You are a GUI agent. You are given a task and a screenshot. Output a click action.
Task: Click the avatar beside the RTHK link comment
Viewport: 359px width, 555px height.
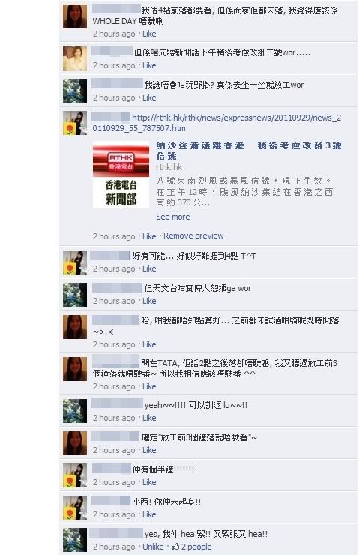click(75, 123)
